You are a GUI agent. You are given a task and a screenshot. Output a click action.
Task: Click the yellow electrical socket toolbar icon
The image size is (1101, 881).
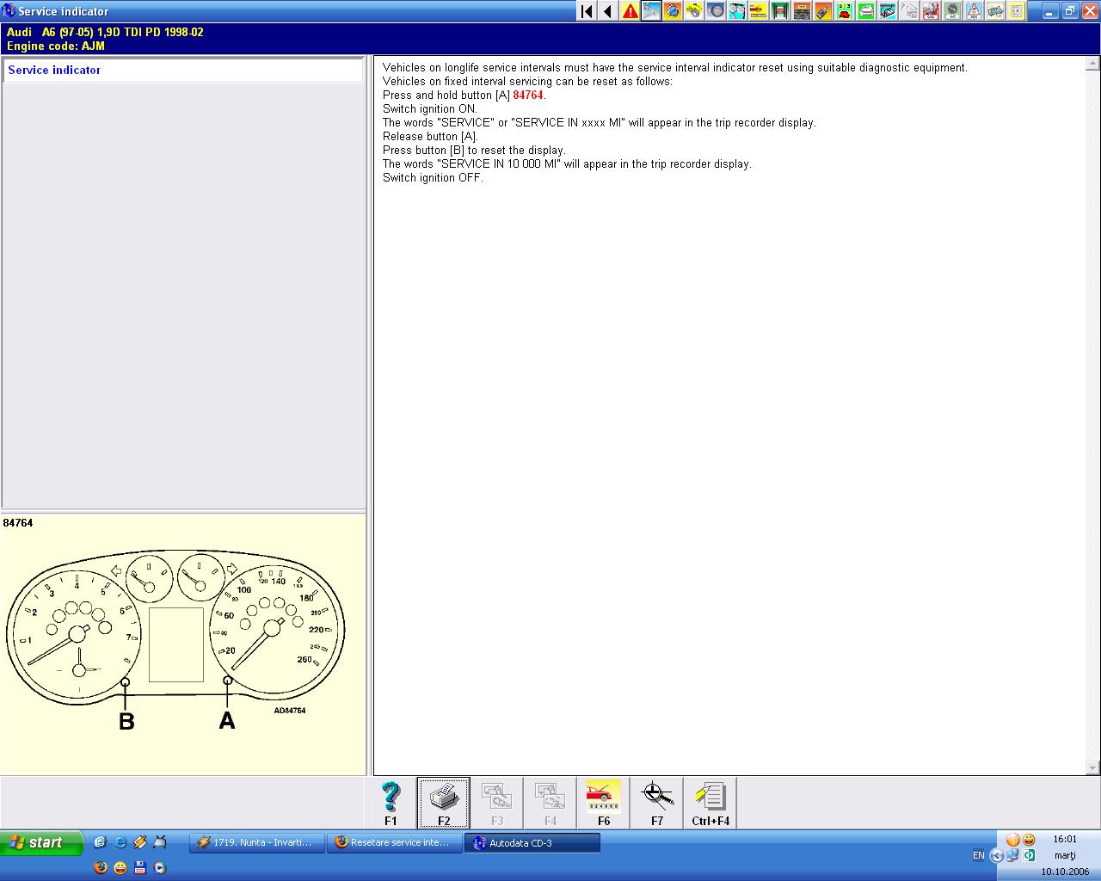pyautogui.click(x=1017, y=11)
